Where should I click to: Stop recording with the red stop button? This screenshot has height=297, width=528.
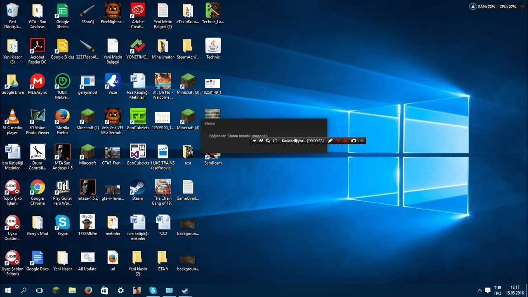point(345,141)
